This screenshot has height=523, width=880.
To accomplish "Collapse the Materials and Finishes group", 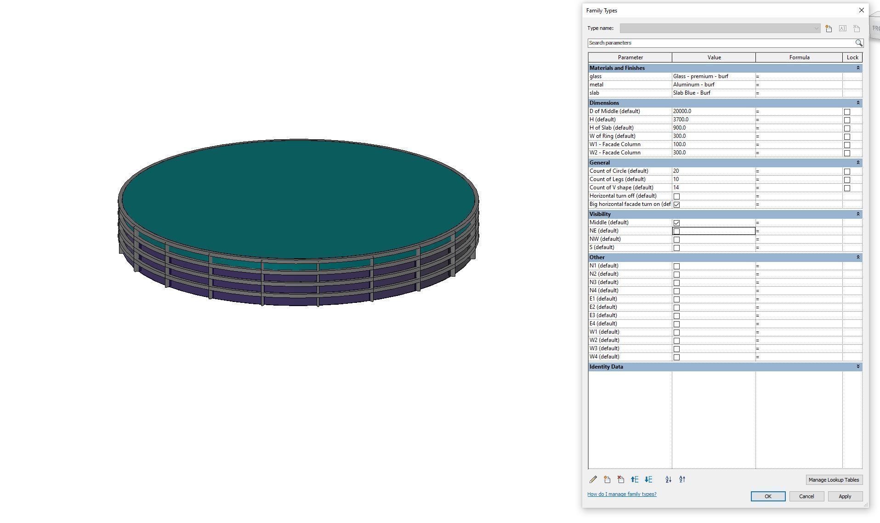I will 857,68.
